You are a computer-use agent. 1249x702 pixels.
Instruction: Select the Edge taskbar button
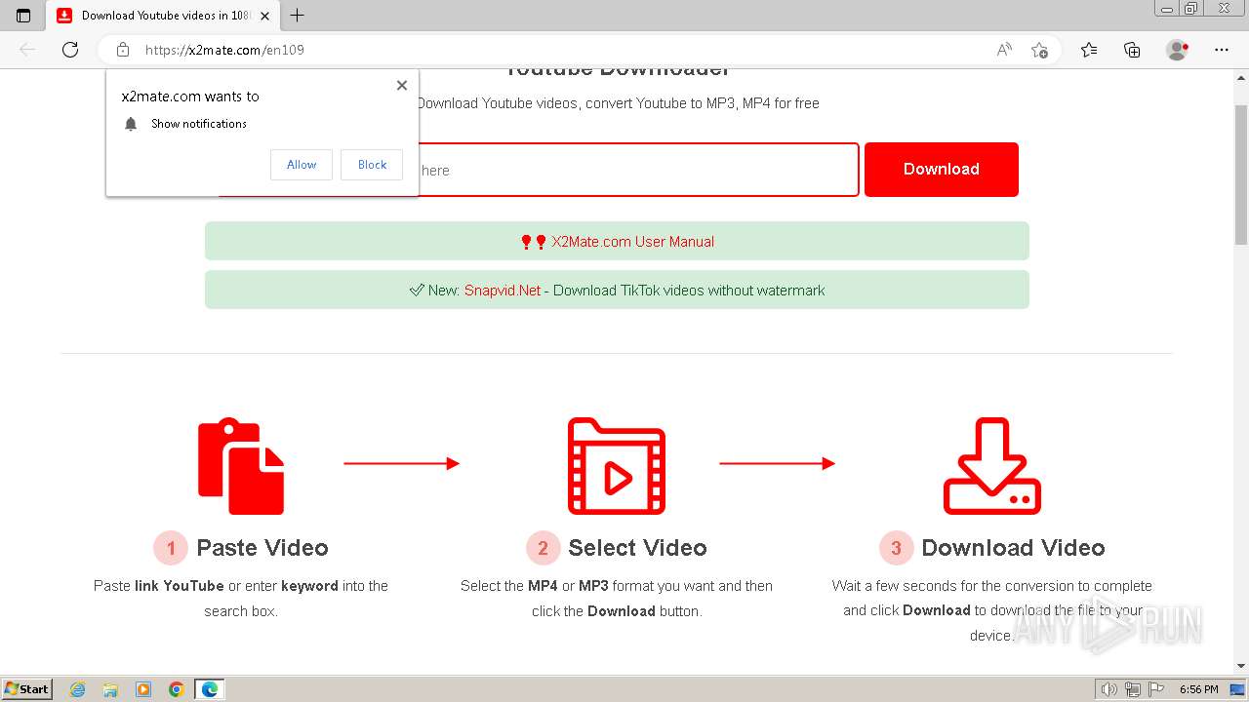pos(210,689)
